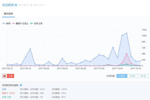Screen dimensions: 150x100
Task: Click the 热词趋势 heading
Action: coord(8,5)
